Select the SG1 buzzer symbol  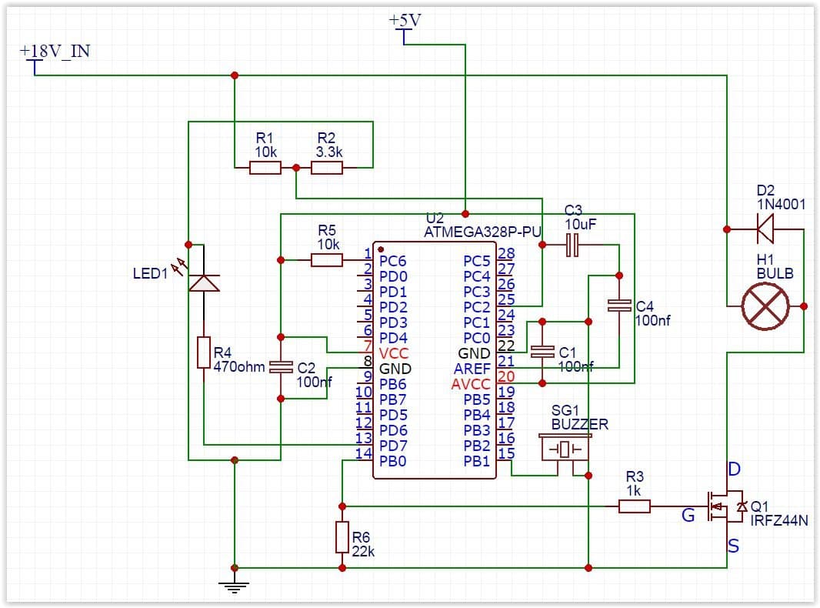click(565, 449)
